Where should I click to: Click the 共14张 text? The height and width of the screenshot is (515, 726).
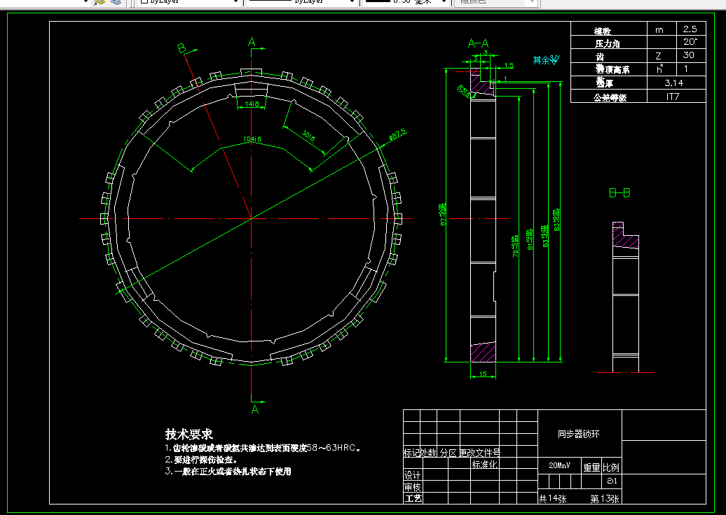click(x=552, y=499)
